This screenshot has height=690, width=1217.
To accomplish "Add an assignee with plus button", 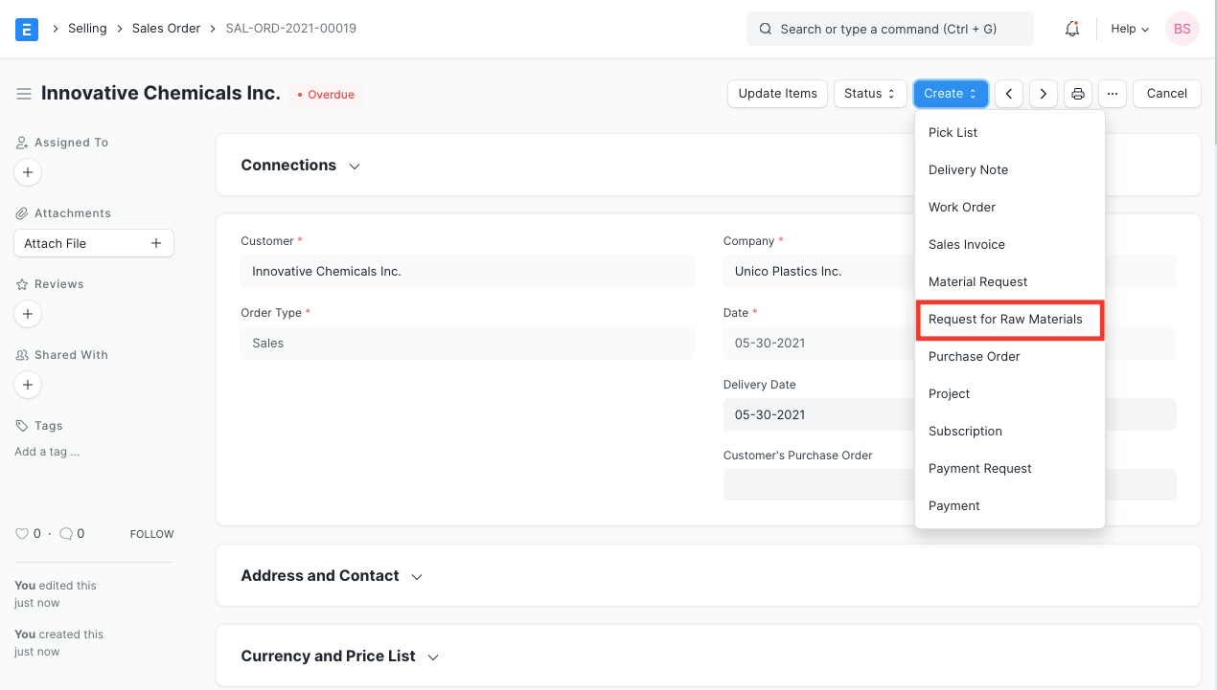I will 28,172.
